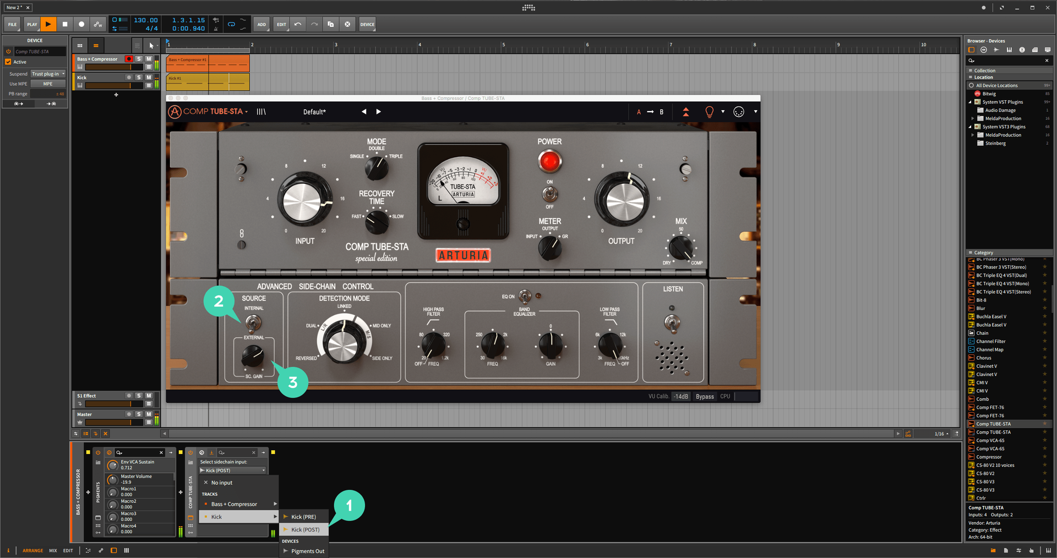Viewport: 1057px width, 558px height.
Task: Choose Kick (PRE) sidechain source
Action: click(x=304, y=517)
